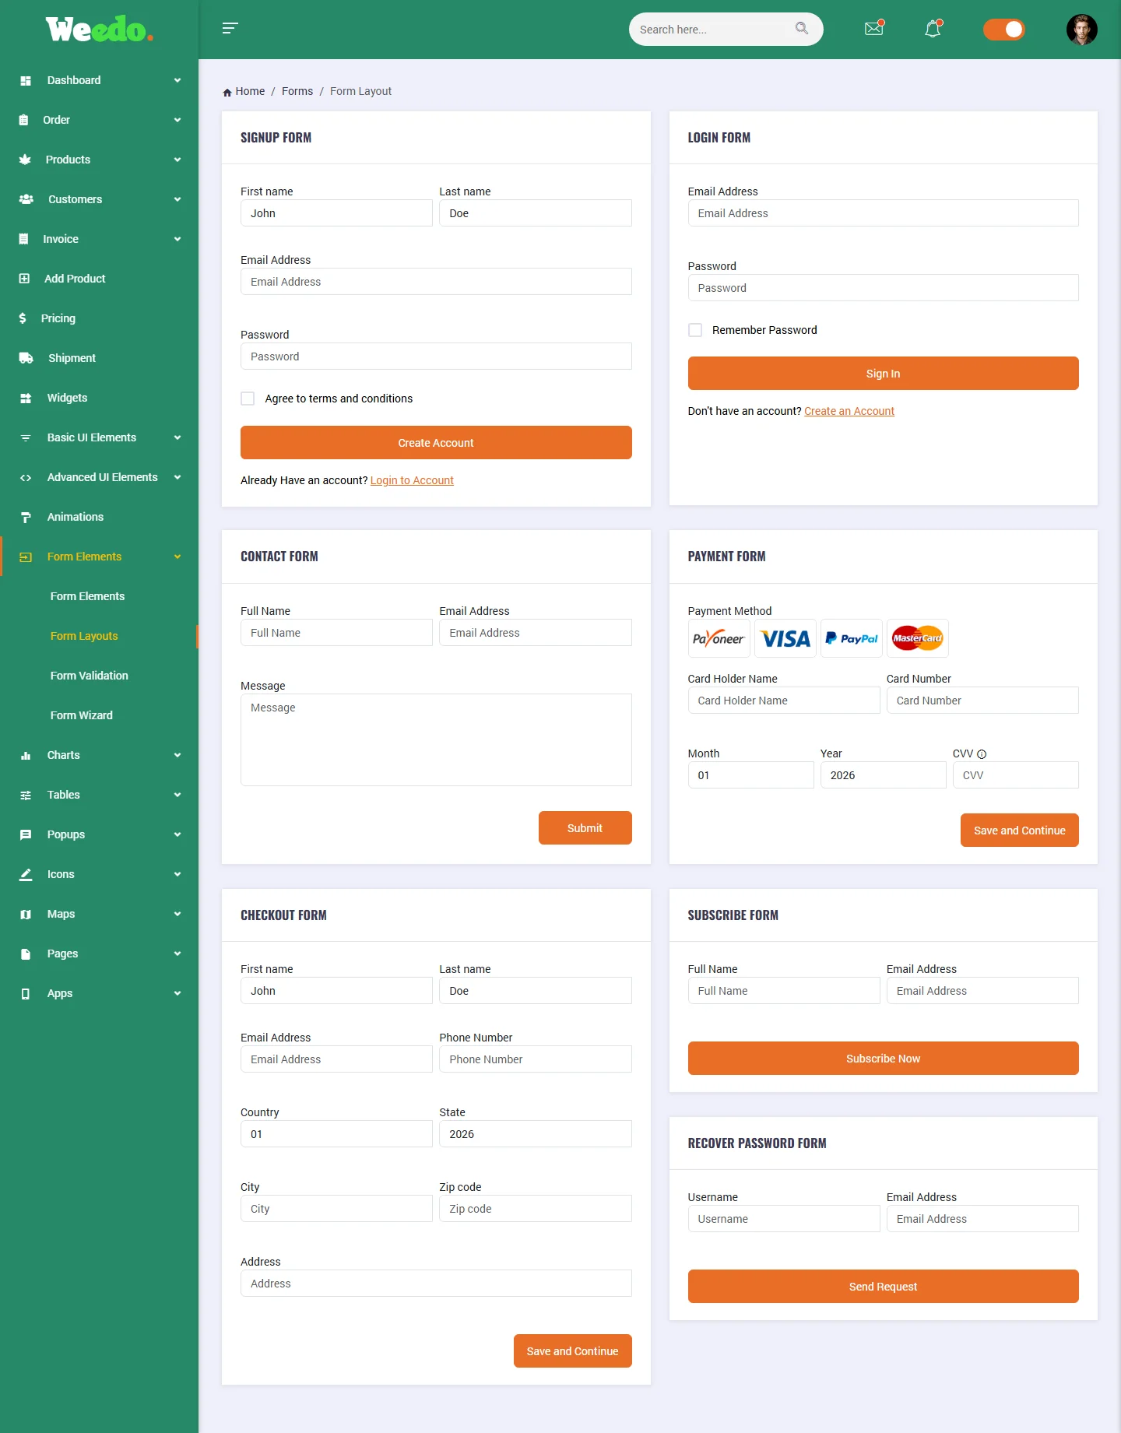Click the Products leaf icon
This screenshot has width=1121, height=1433.
[x=25, y=160]
